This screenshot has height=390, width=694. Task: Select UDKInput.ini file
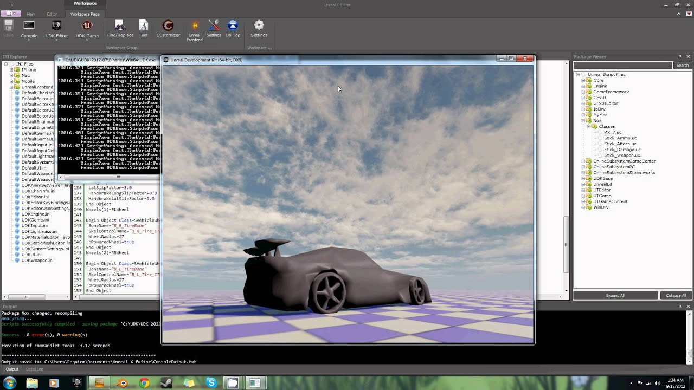[35, 226]
